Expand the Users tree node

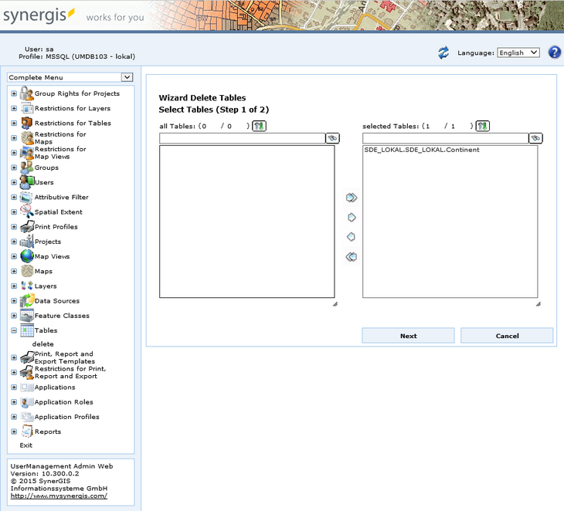(14, 183)
